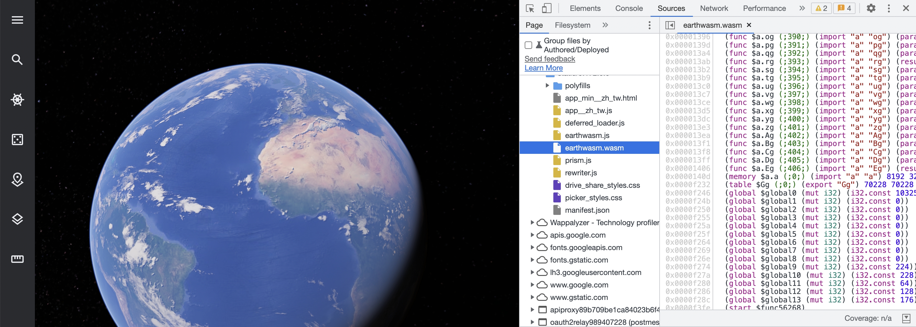Open rewriter.js file
916x327 pixels.
pyautogui.click(x=581, y=173)
